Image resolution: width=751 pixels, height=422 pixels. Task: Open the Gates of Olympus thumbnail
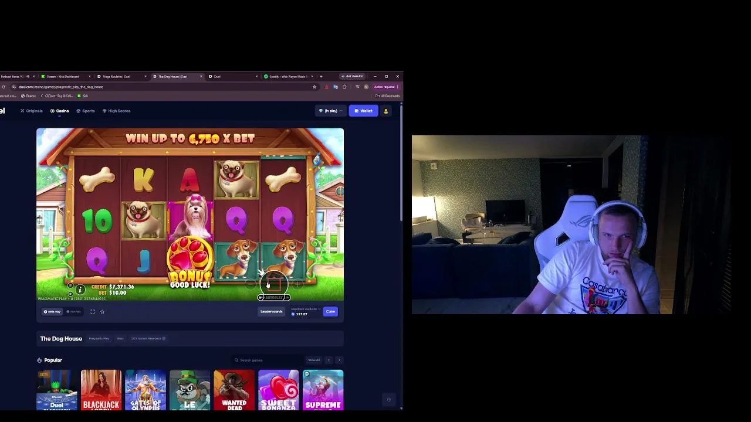pyautogui.click(x=146, y=390)
